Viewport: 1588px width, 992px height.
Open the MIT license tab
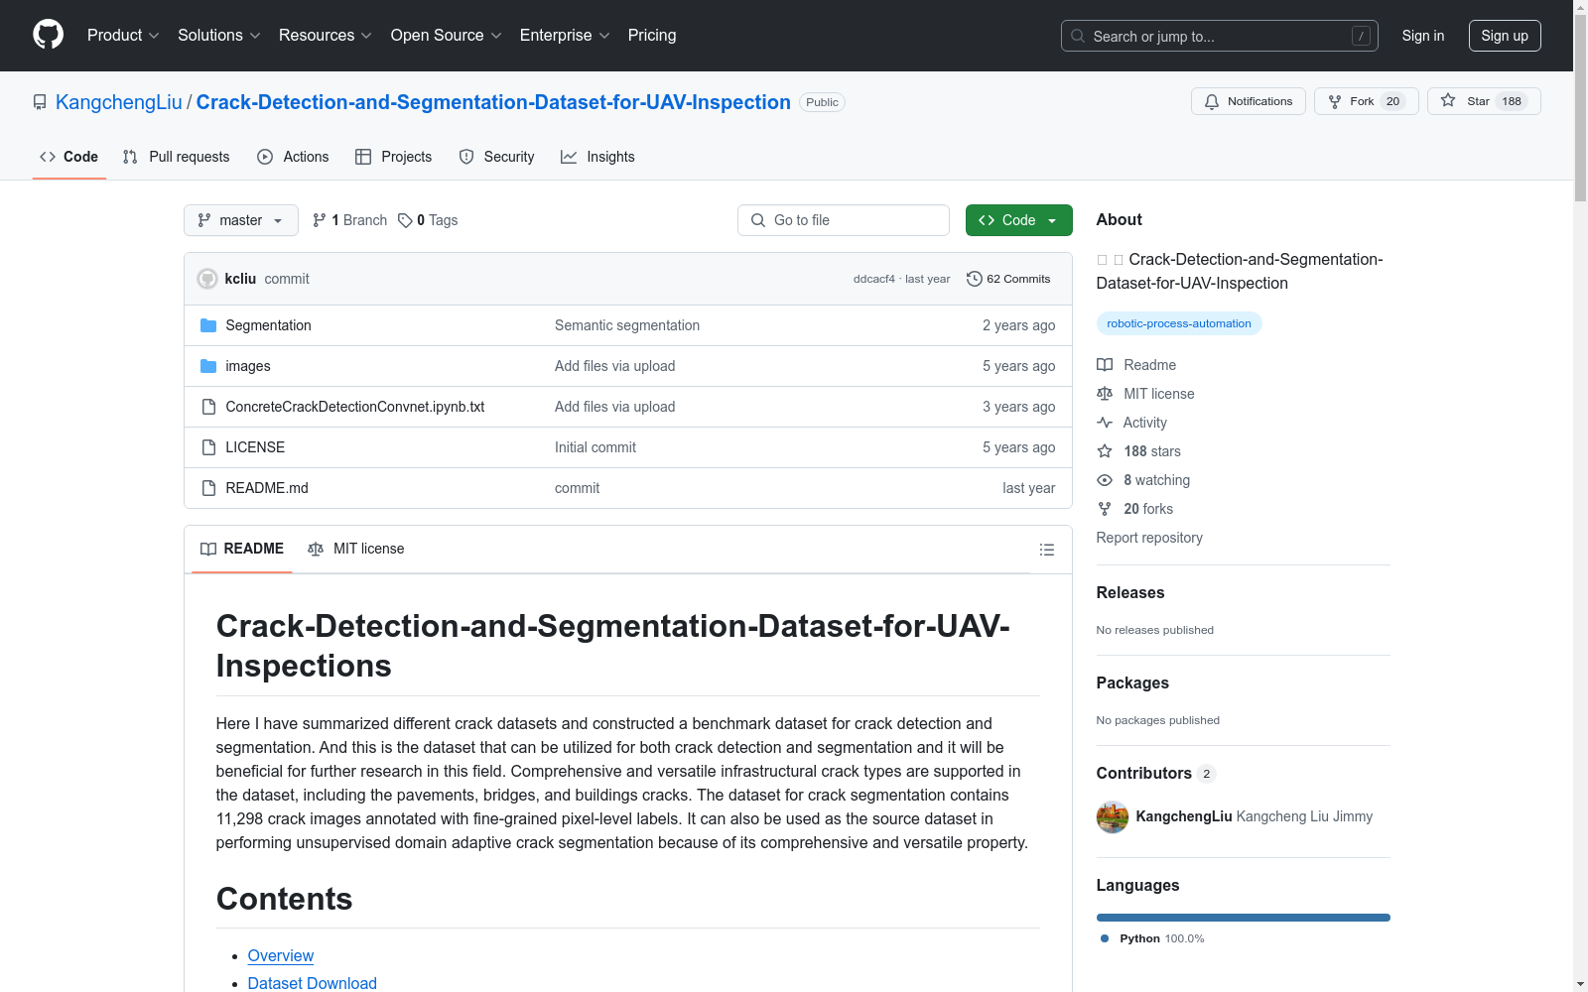(x=356, y=549)
